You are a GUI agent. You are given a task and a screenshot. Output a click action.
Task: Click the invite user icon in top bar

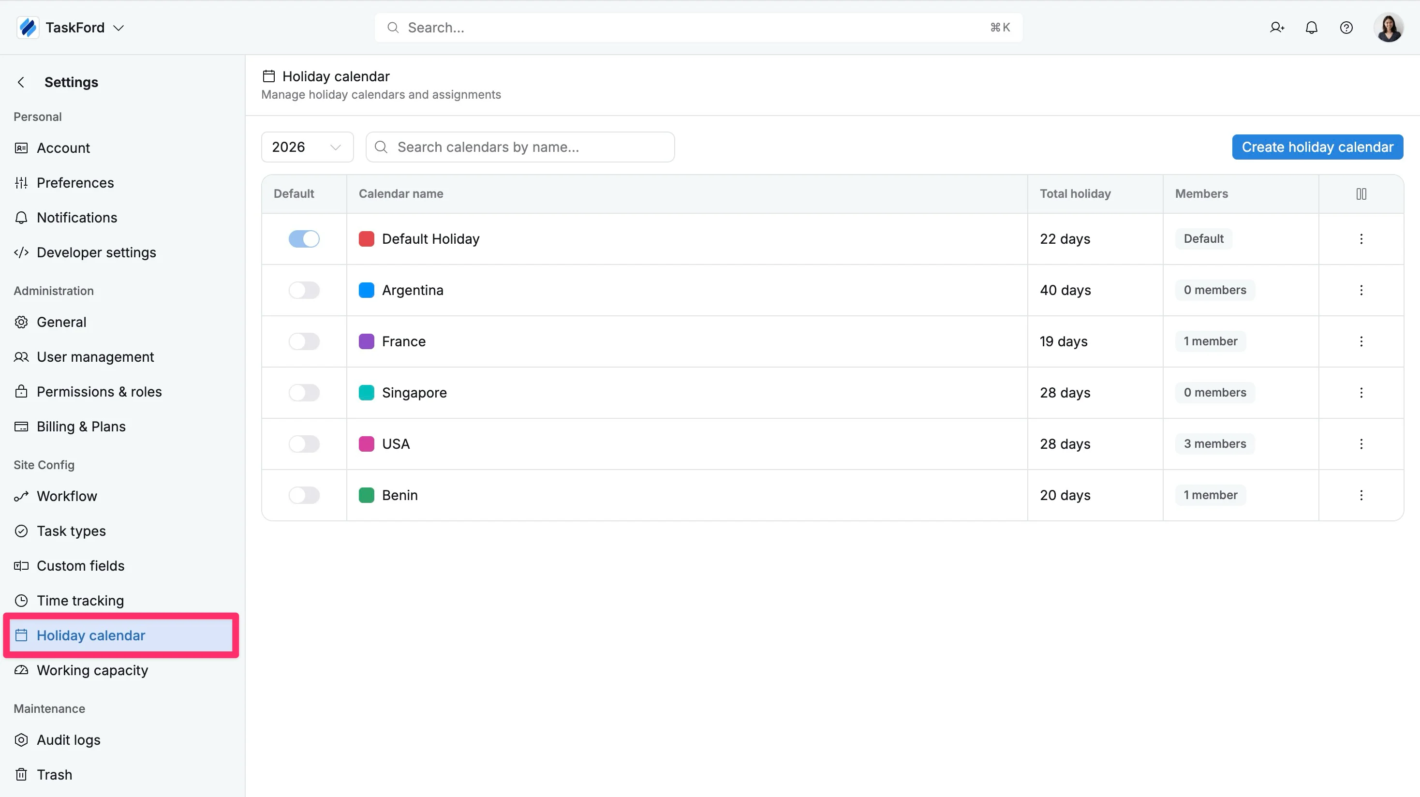tap(1277, 28)
